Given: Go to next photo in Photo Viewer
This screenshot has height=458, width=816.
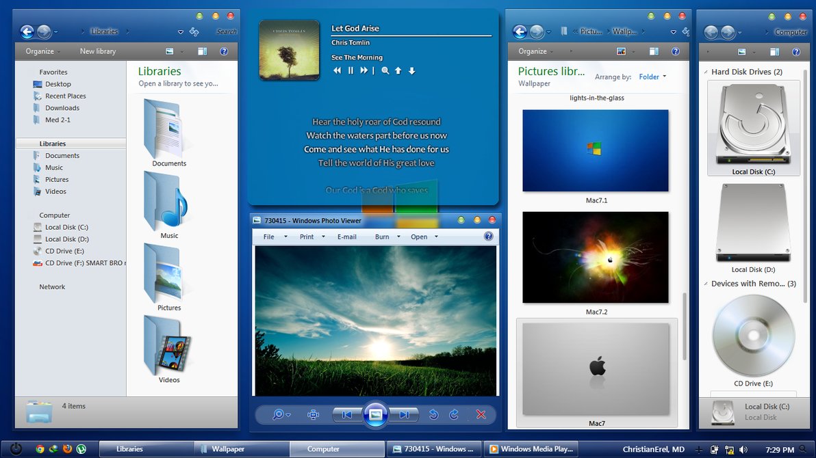Looking at the screenshot, I should [x=405, y=414].
